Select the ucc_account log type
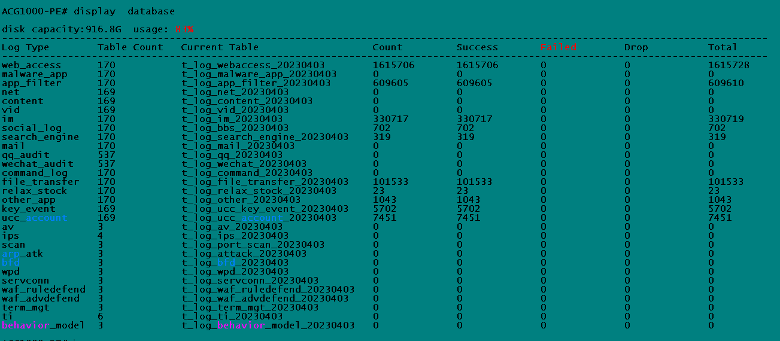 coord(35,218)
